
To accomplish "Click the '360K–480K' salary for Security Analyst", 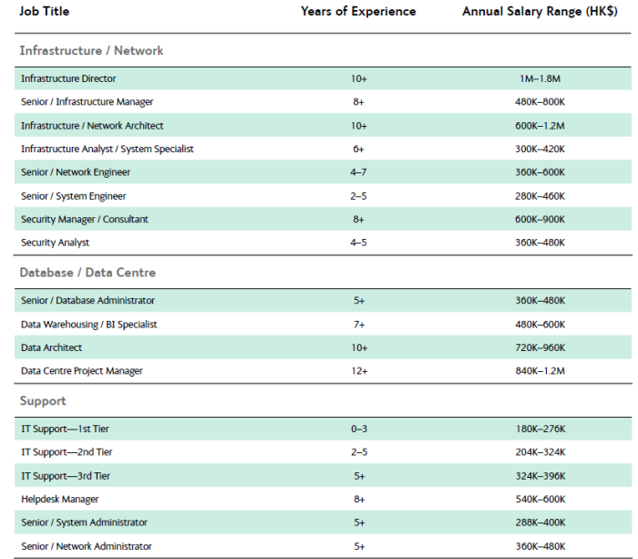I will click(x=540, y=243).
